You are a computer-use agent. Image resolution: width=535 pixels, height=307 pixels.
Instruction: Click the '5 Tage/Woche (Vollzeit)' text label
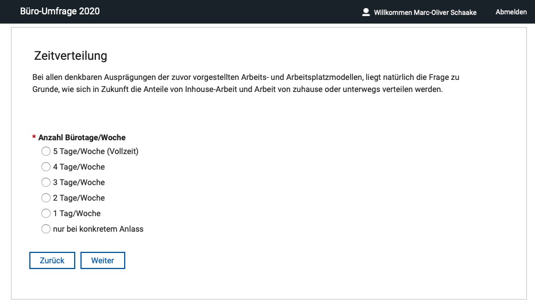(95, 151)
